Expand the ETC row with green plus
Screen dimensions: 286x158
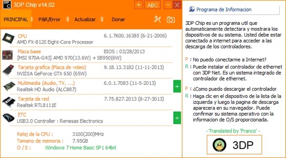click(177, 118)
